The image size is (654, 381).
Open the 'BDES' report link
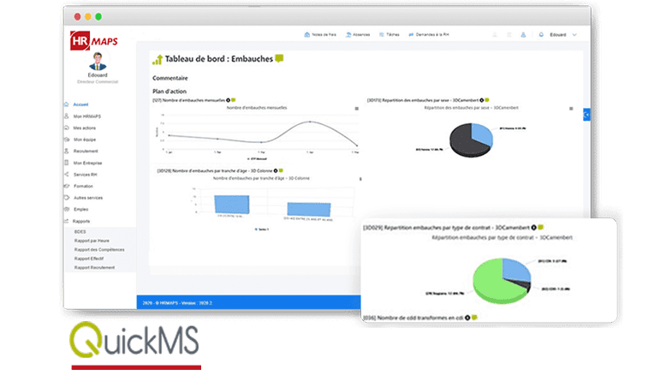coord(80,231)
